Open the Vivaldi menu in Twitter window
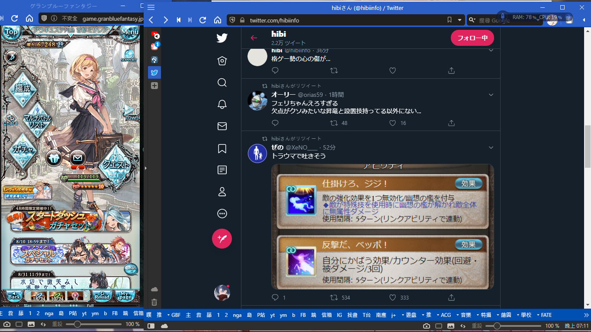 [x=151, y=7]
